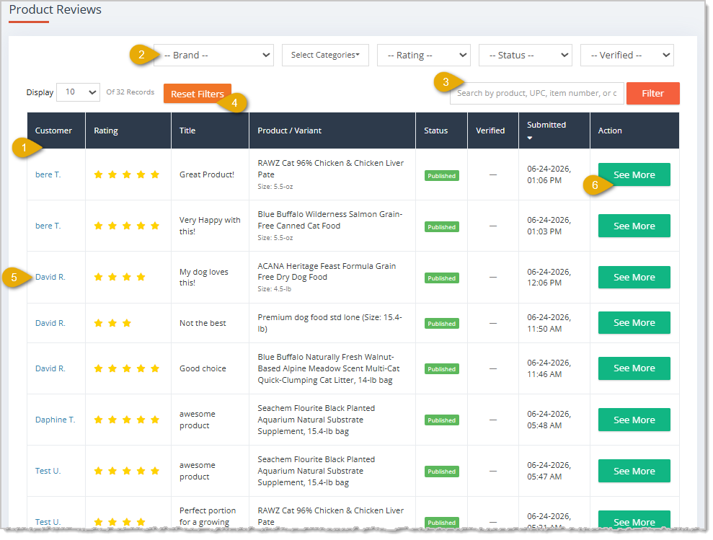Open David R. customer on Not the best review
This screenshot has width=713, height=540.
click(x=50, y=323)
